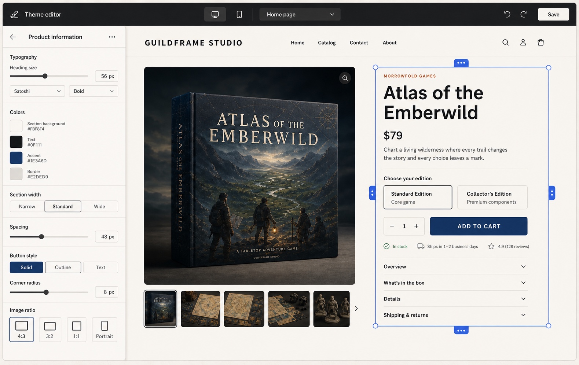This screenshot has height=365, width=579.
Task: Open Contact in the store navigation
Action: (x=359, y=43)
